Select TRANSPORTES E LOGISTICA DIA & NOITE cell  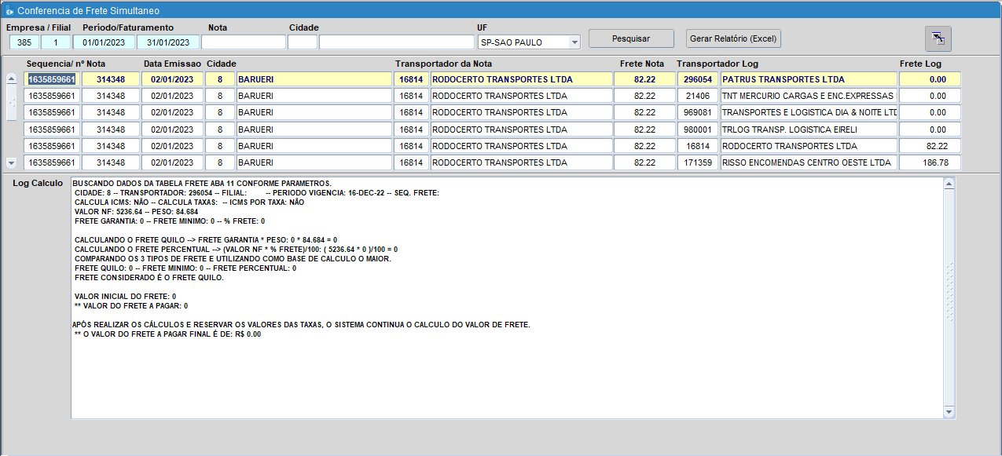(x=808, y=112)
